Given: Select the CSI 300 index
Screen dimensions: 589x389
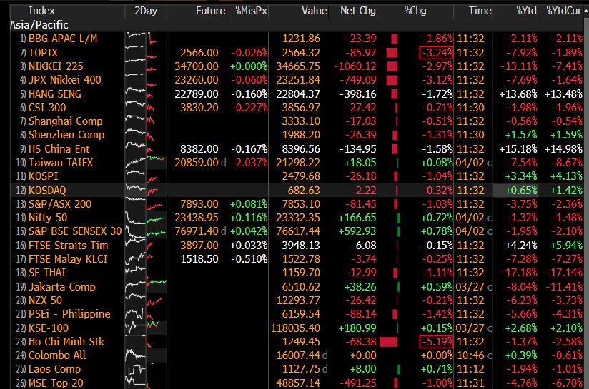Looking at the screenshot, I should 47,108.
